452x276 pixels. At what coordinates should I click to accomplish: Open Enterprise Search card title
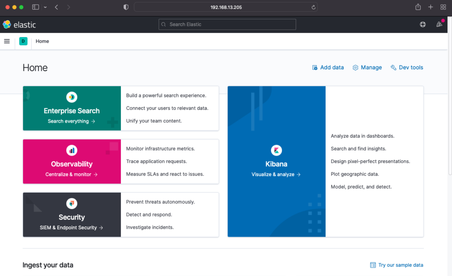pyautogui.click(x=72, y=111)
